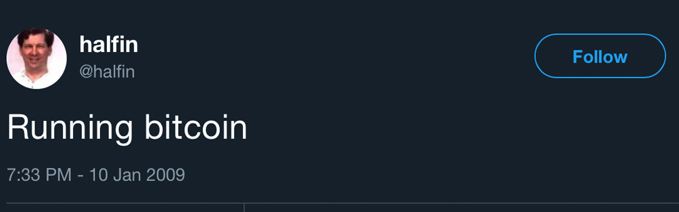
Task: Click the "7:33 PM" time text
Action: (40, 174)
